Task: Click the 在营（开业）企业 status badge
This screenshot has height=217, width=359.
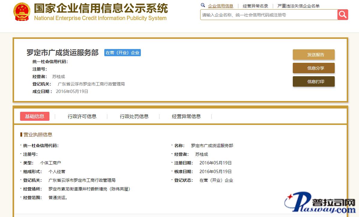Action: pyautogui.click(x=123, y=53)
